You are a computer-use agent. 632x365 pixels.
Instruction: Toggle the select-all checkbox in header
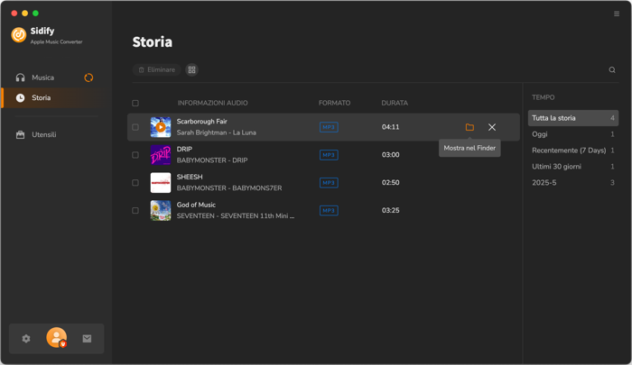(135, 103)
